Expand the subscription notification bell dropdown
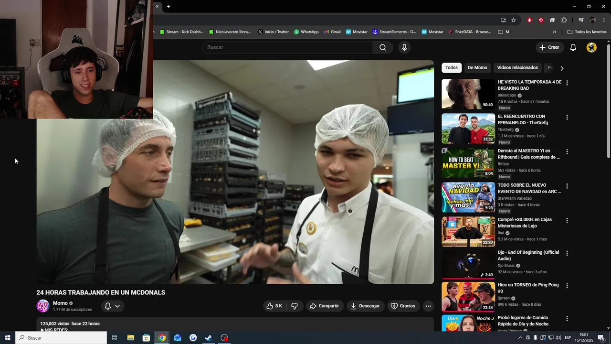Screen dimensions: 611x344 (x=112, y=306)
